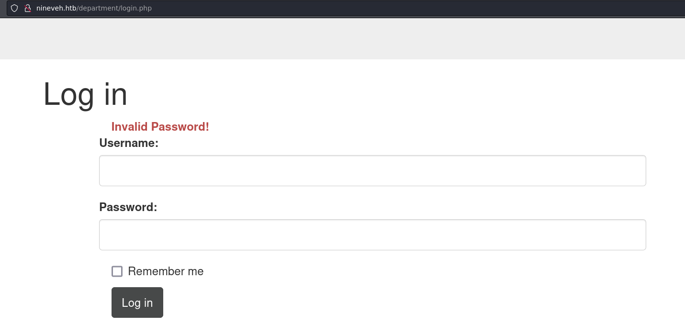Click the right end of Password field
The image size is (685, 336).
pyautogui.click(x=632, y=235)
